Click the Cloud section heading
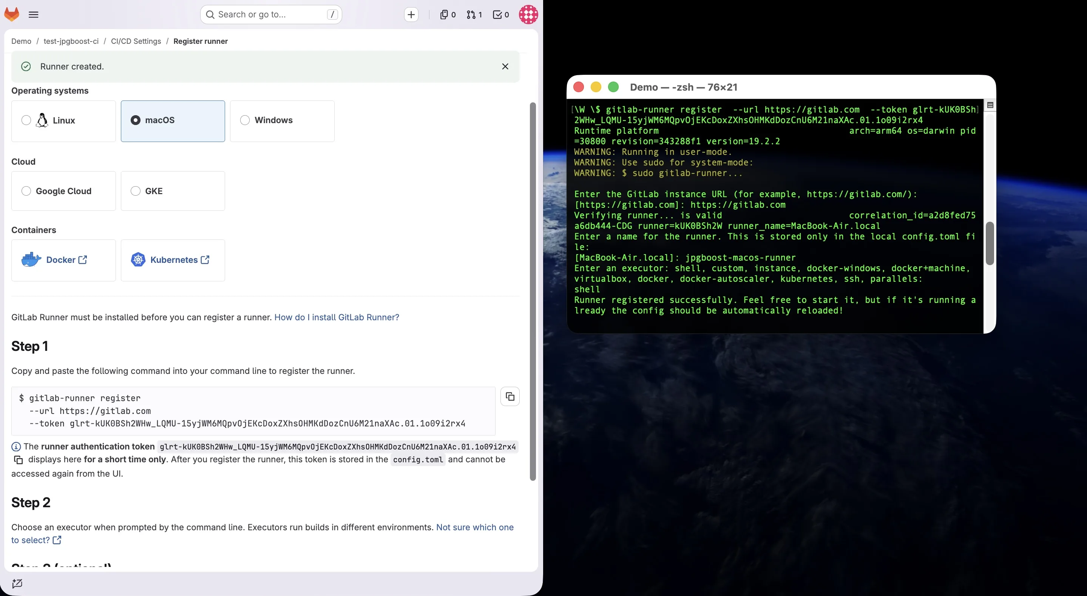 pyautogui.click(x=23, y=162)
